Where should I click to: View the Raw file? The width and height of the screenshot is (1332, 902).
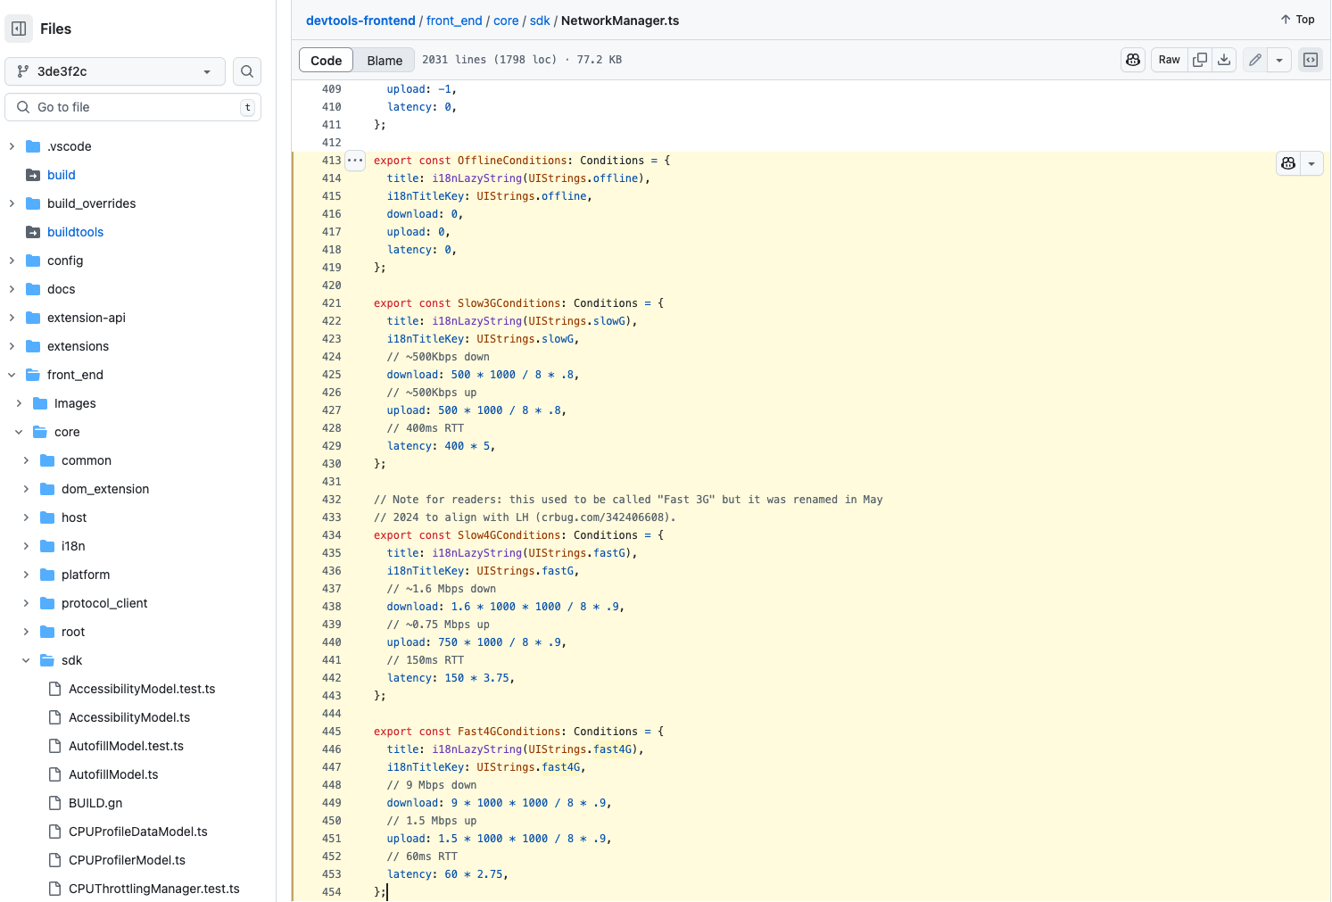click(1169, 60)
